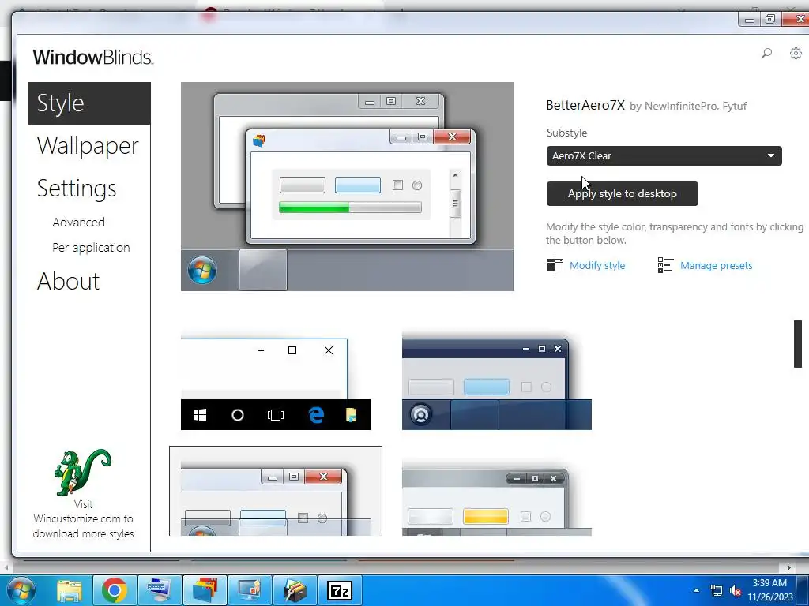The image size is (809, 606).
Task: Select the Style tab
Action: tap(89, 103)
